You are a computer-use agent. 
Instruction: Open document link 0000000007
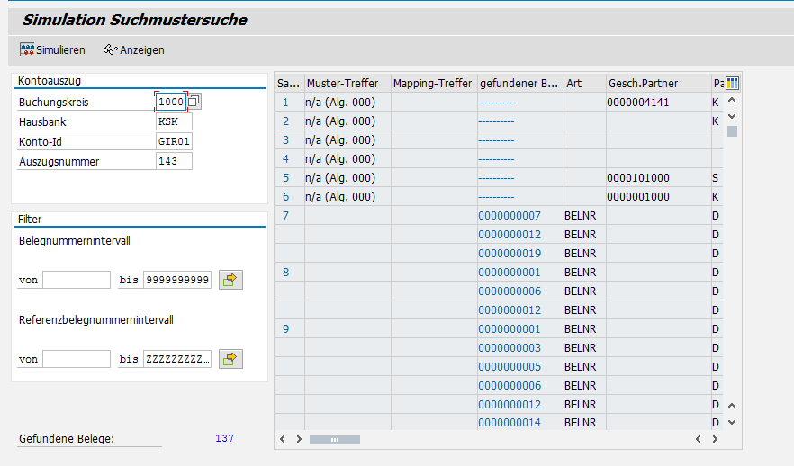510,216
